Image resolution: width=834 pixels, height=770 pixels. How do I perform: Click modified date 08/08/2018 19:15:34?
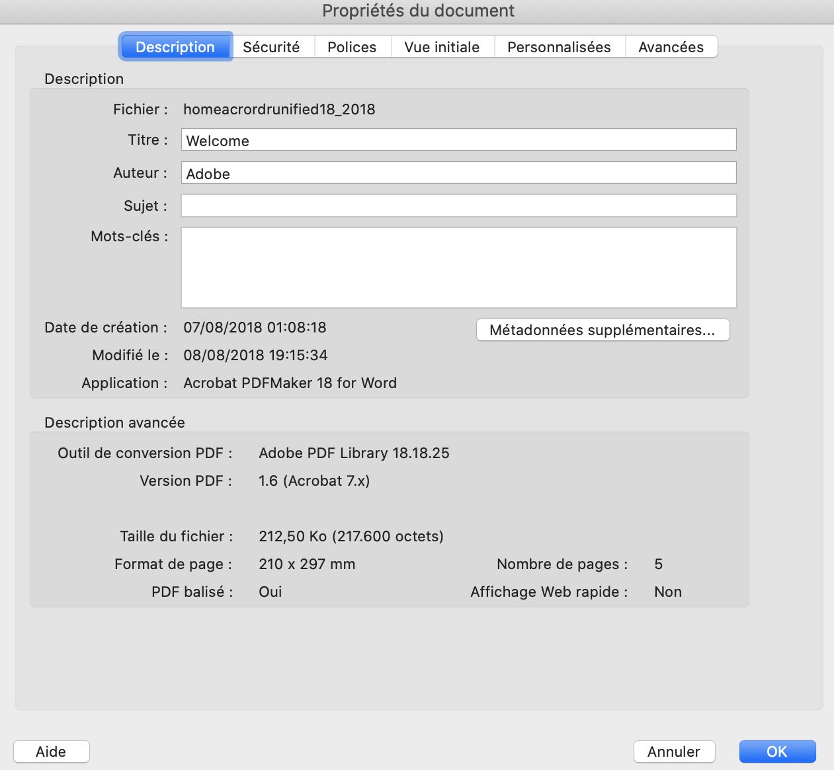click(x=255, y=355)
